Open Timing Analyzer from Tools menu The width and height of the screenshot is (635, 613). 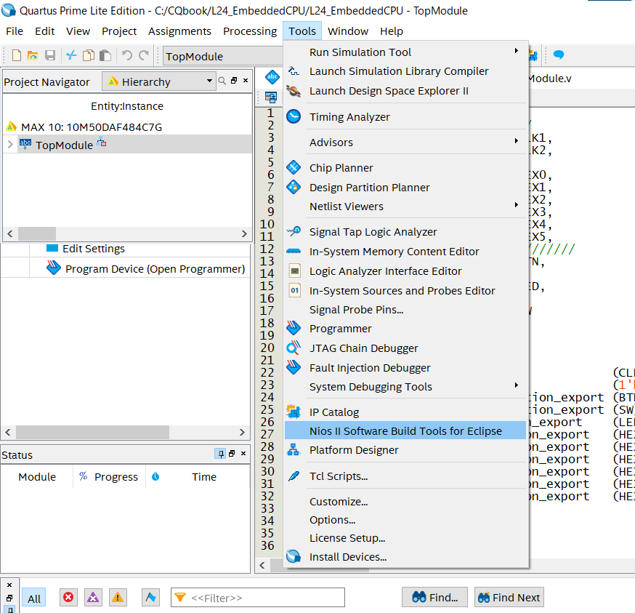coord(405,117)
